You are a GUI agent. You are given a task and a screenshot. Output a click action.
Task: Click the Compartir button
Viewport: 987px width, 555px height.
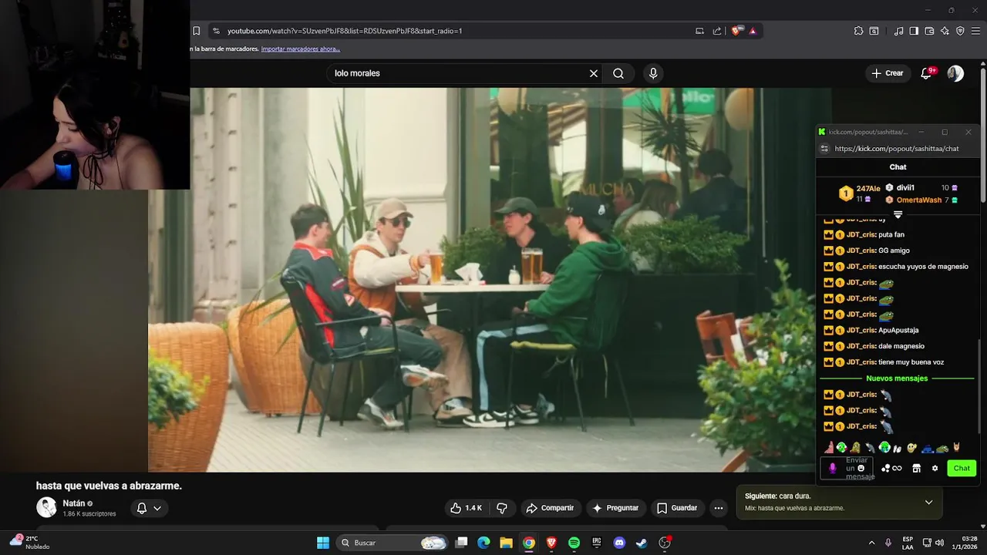[550, 508]
